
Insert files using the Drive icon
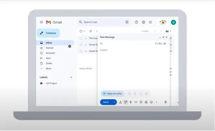click(146, 102)
